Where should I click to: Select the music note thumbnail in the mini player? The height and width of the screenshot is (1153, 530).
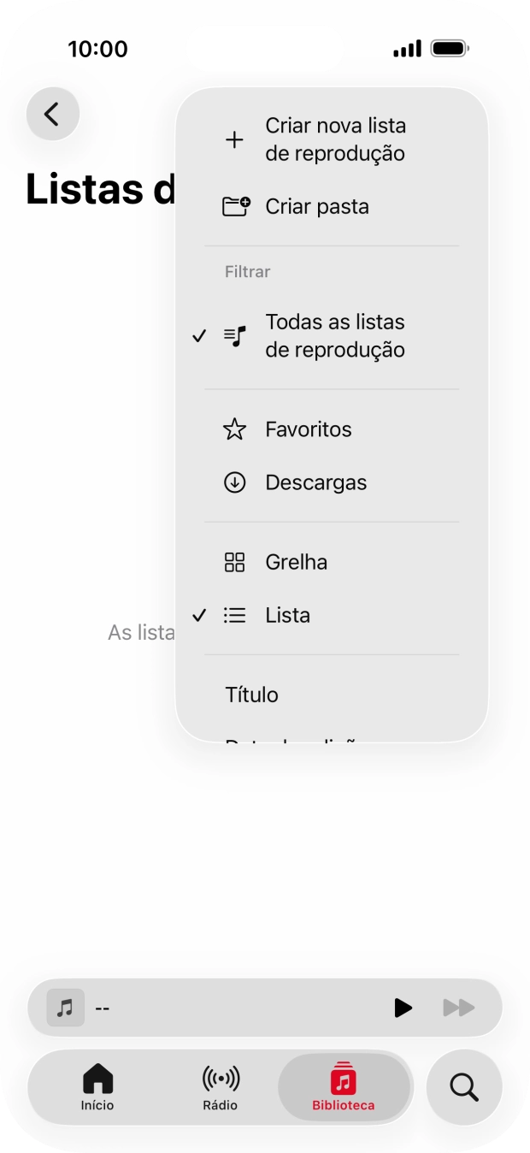64,1008
